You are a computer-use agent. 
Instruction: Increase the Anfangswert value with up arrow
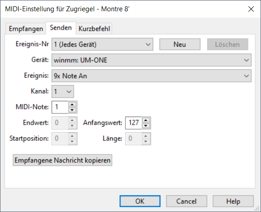click(146, 120)
